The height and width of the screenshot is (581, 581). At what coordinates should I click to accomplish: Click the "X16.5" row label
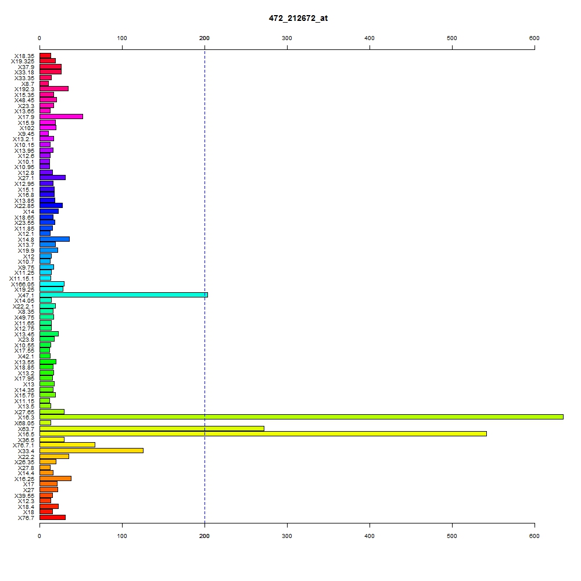pos(26,434)
